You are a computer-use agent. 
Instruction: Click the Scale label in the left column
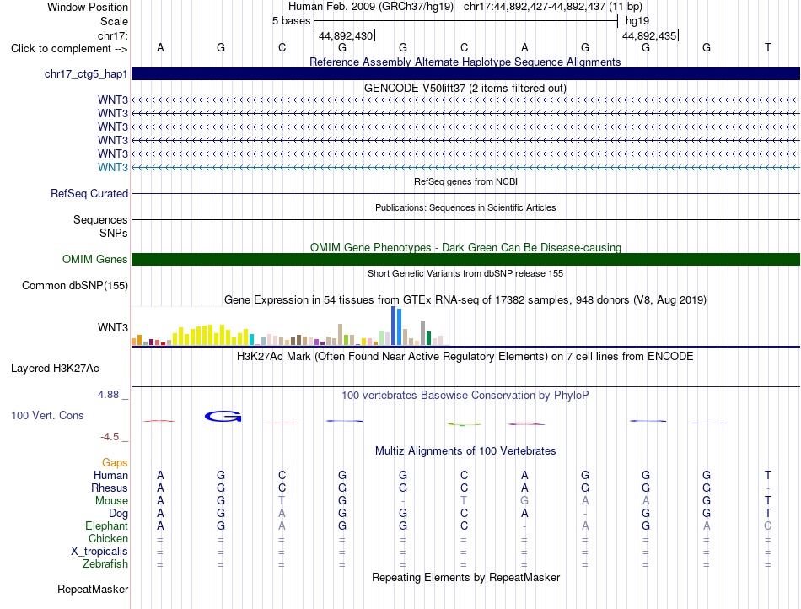(x=114, y=21)
